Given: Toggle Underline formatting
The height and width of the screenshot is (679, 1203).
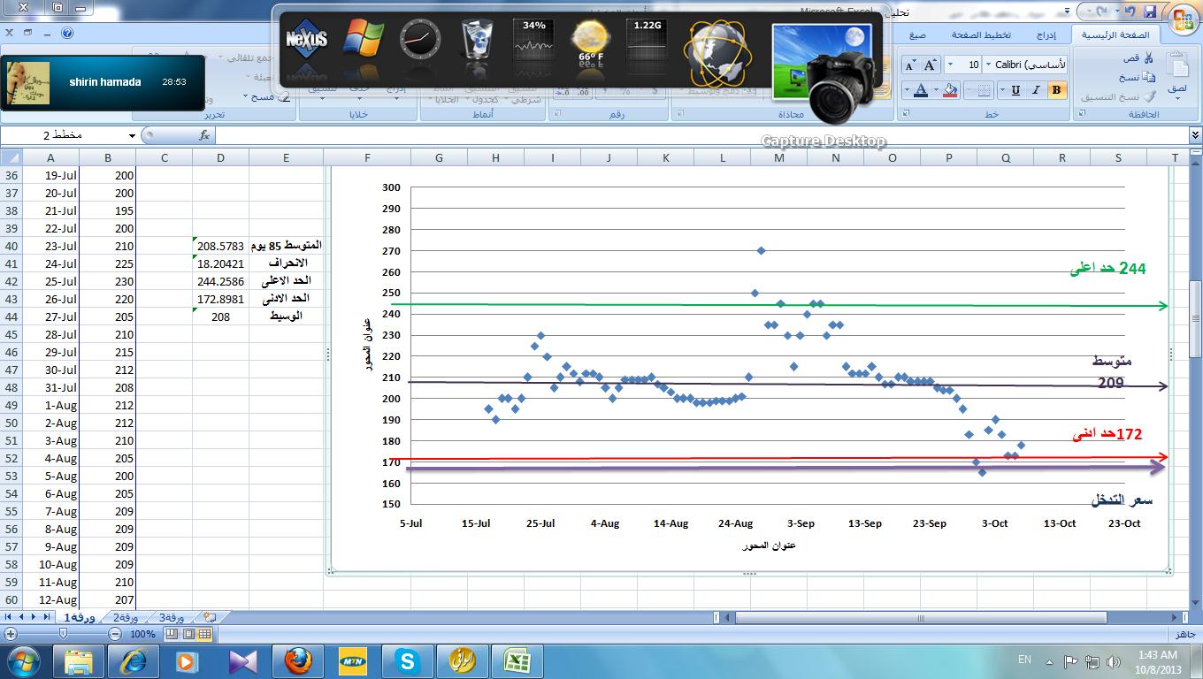Looking at the screenshot, I should pos(1015,90).
